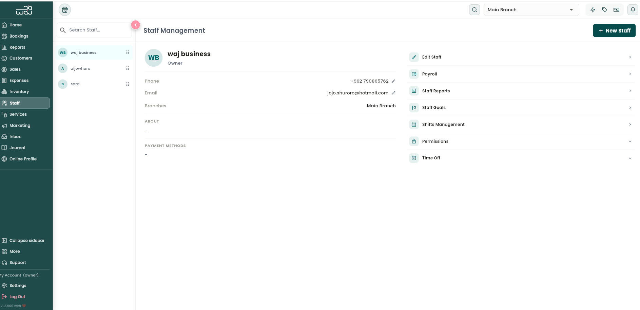Click the Owner role label
The width and height of the screenshot is (640, 310).
pyautogui.click(x=175, y=63)
